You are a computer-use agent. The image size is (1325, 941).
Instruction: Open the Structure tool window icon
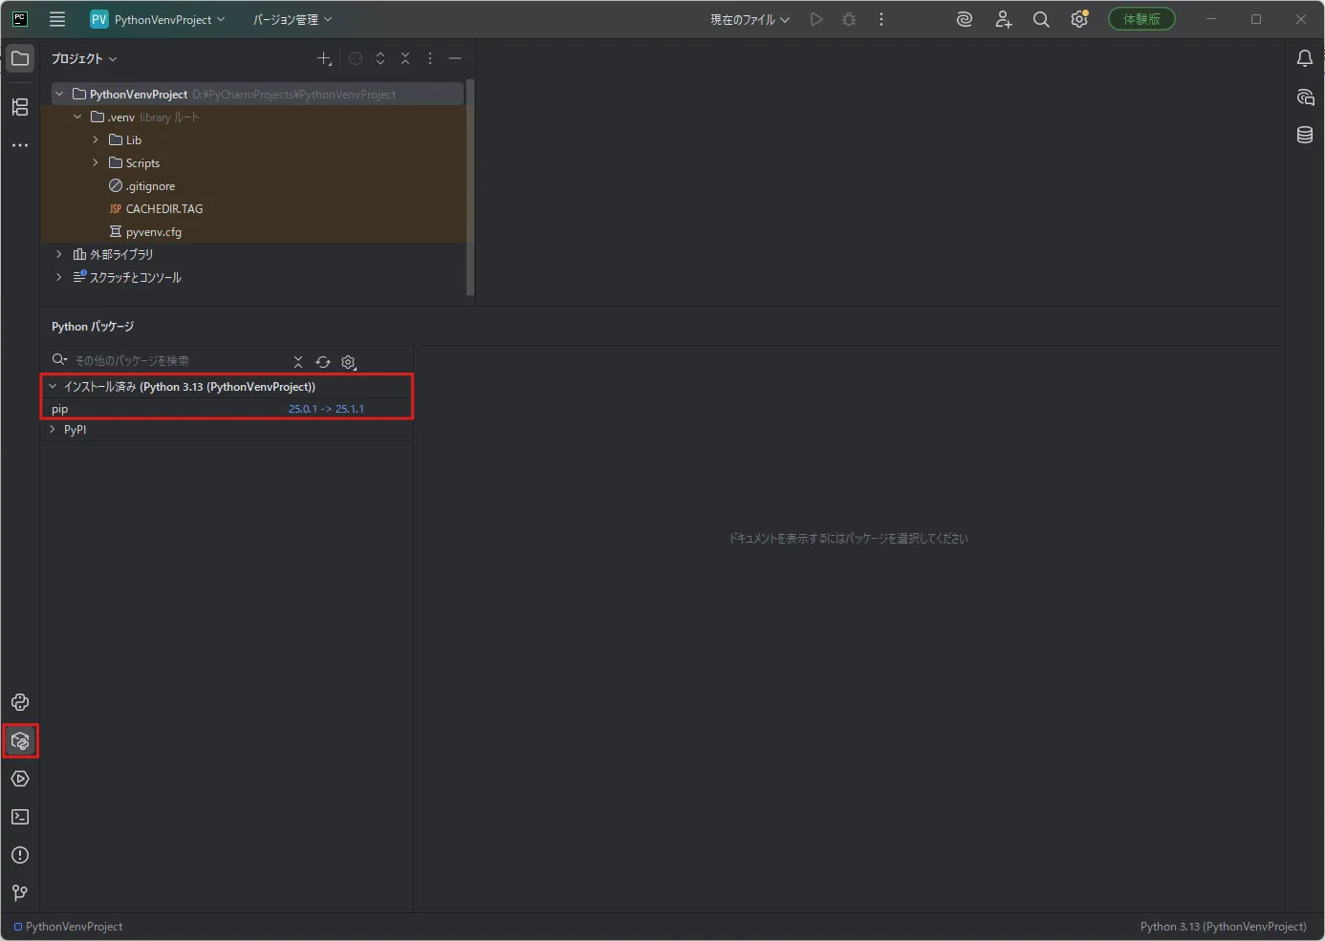[20, 107]
